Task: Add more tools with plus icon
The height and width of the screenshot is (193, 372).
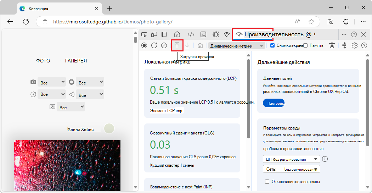Action: tap(314, 34)
